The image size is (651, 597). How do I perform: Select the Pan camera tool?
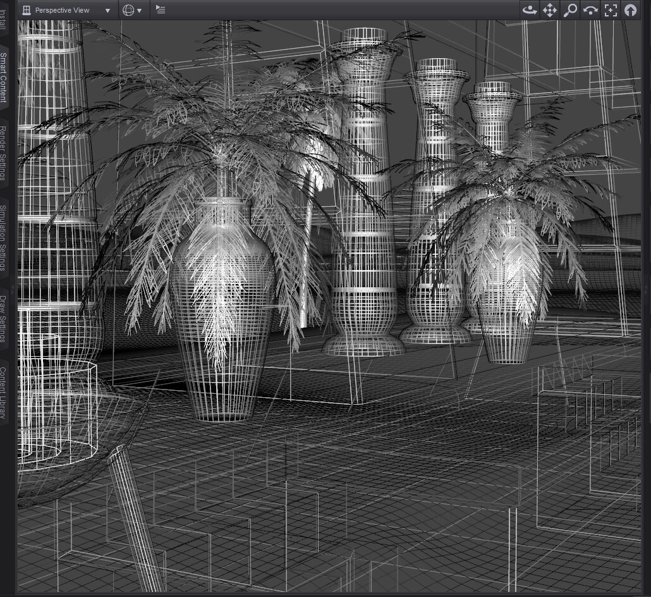click(x=550, y=10)
